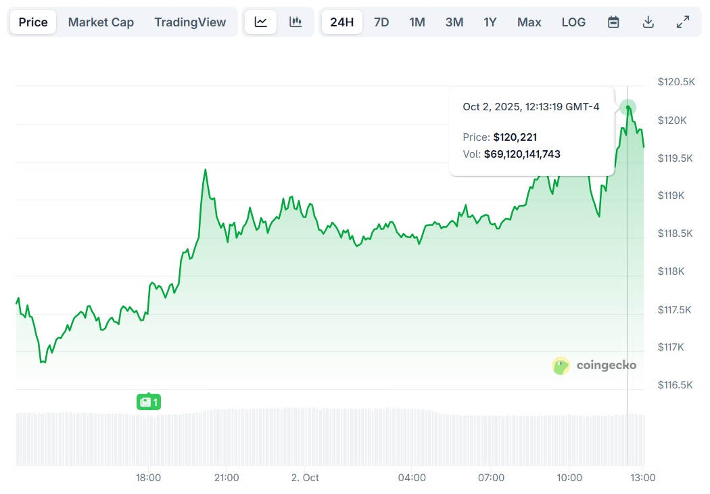710x494 pixels.
Task: Show the Max time range
Action: click(529, 22)
